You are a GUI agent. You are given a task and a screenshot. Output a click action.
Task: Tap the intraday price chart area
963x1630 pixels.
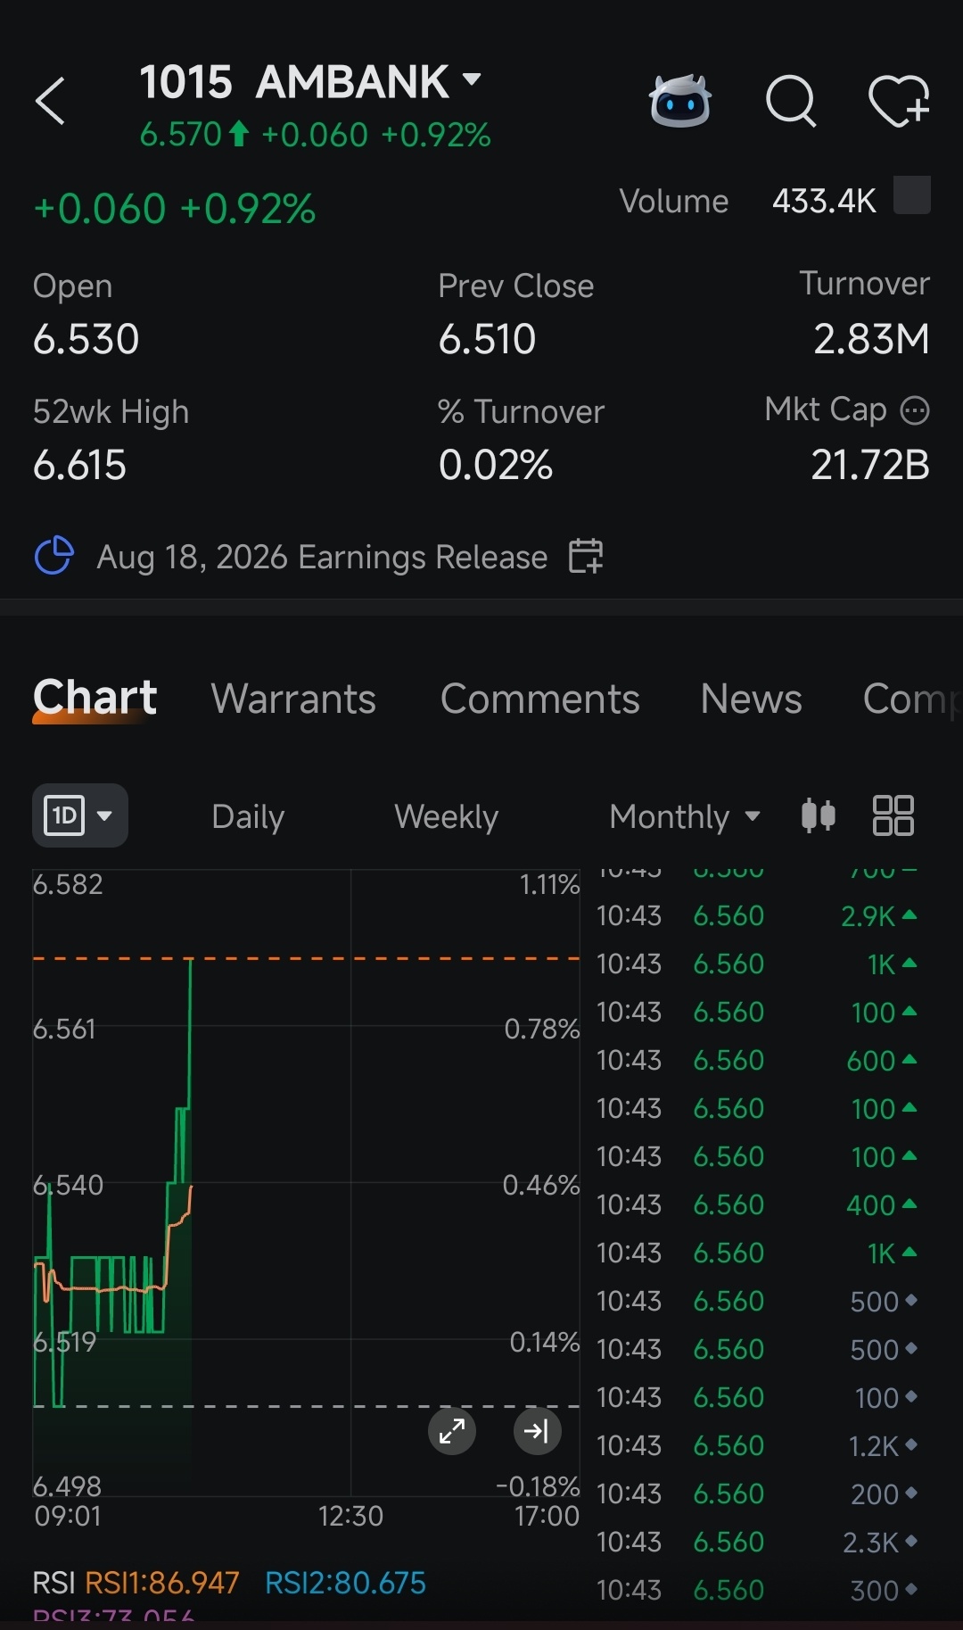click(x=306, y=1182)
